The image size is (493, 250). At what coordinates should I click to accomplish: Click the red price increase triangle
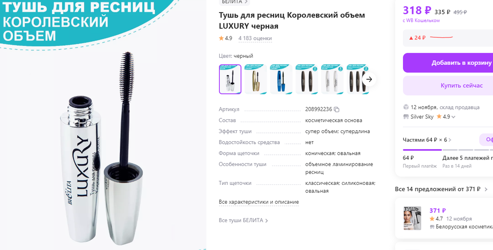click(411, 38)
